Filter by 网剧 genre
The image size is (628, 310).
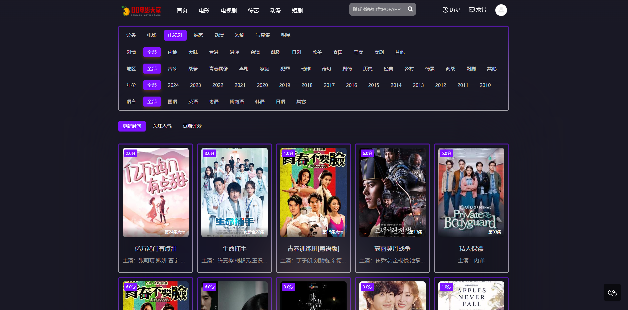(471, 69)
